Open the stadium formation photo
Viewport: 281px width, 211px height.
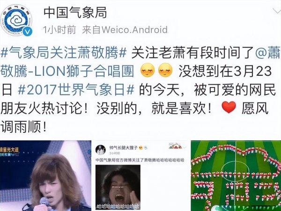(236, 176)
